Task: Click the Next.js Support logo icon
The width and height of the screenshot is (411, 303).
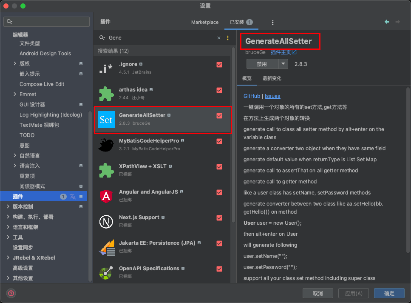Action: point(106,221)
